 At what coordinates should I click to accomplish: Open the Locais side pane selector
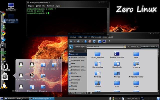[x=72, y=51]
